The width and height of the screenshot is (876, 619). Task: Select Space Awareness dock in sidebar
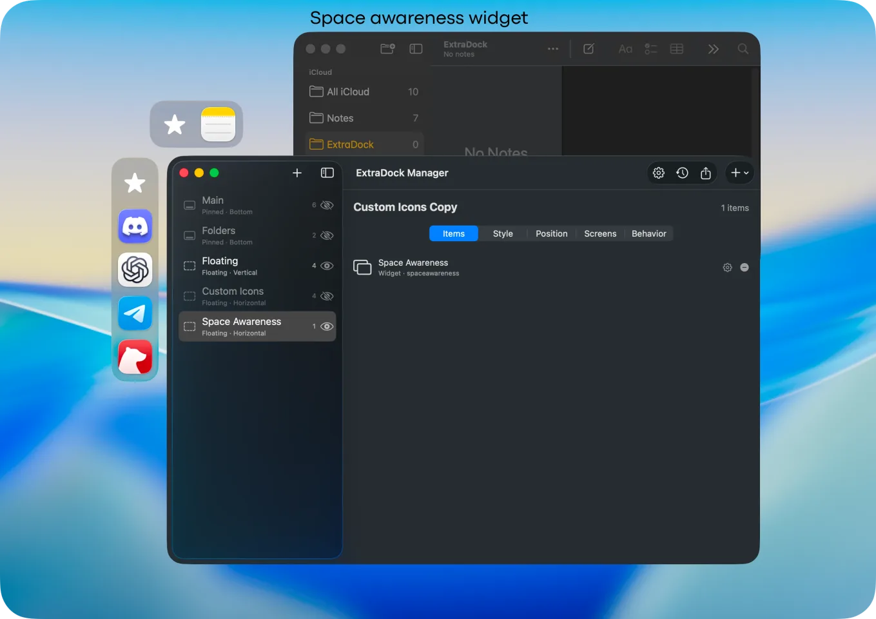point(257,326)
